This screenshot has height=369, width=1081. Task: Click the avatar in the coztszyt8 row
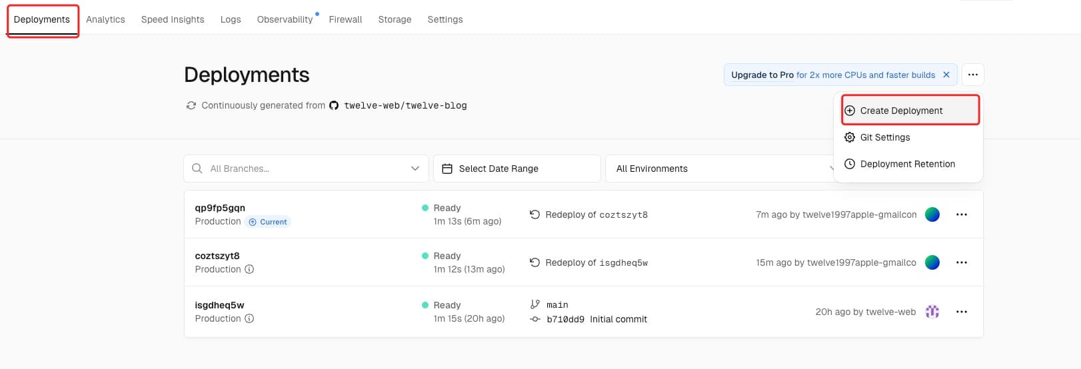(932, 262)
